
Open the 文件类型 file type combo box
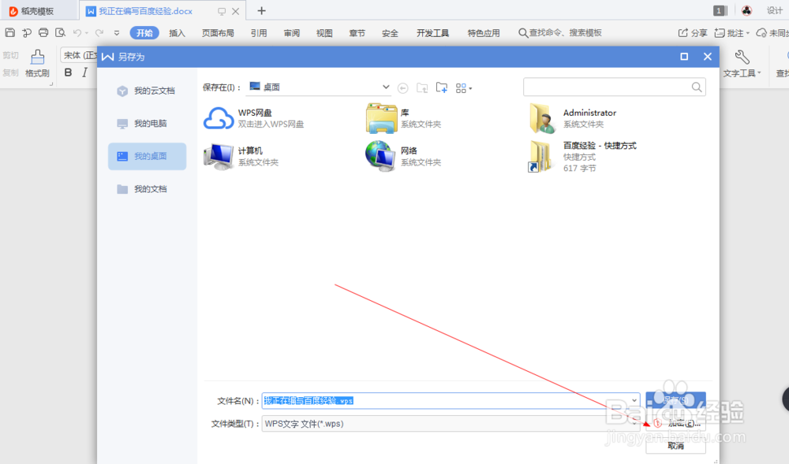451,423
